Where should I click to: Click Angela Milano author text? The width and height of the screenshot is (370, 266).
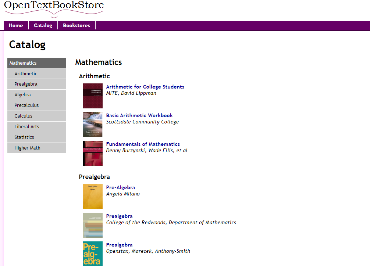[123, 194]
